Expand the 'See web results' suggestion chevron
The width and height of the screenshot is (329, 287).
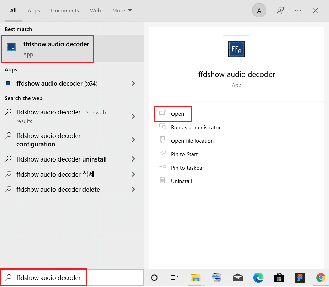coord(133,116)
